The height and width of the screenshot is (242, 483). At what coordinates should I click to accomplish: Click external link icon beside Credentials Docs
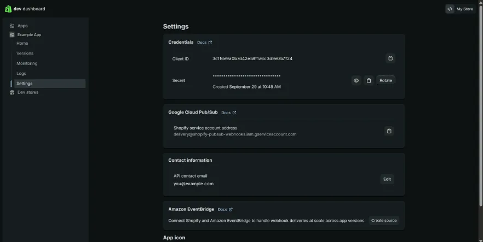[210, 43]
